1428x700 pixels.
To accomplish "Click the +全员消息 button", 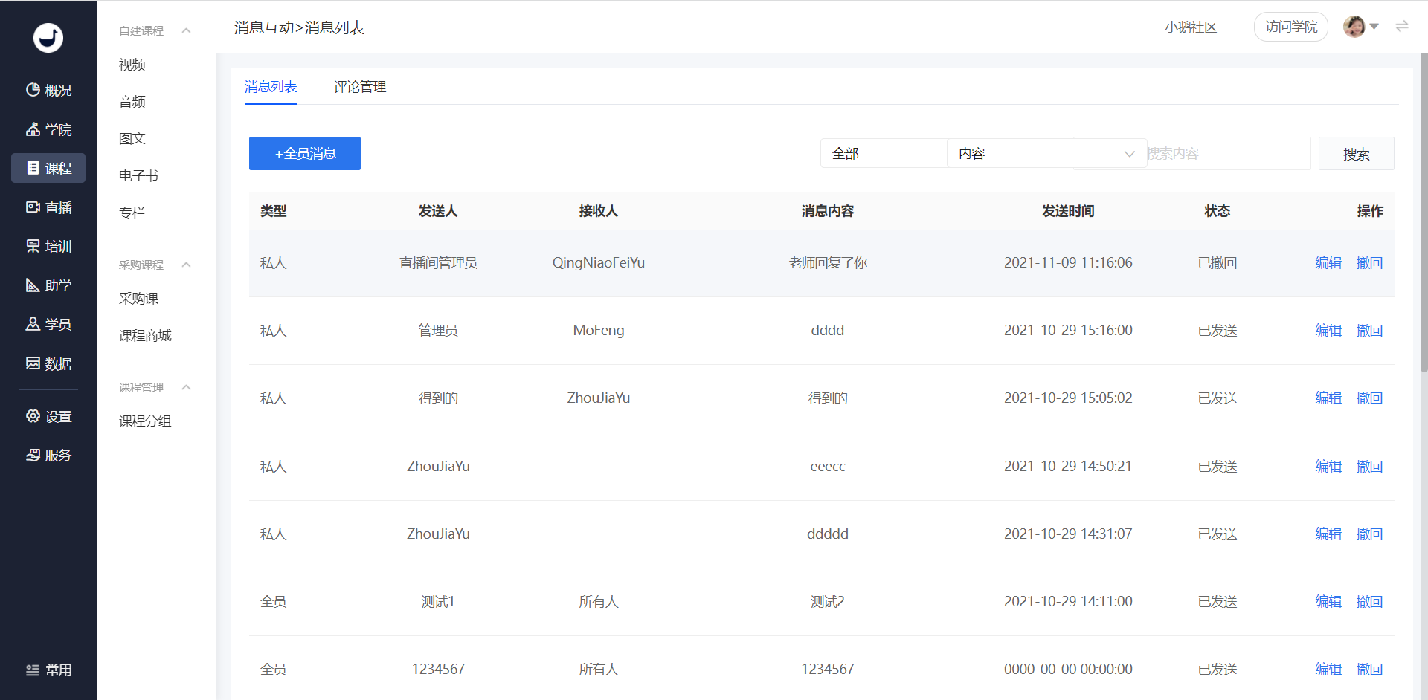I will (x=305, y=154).
